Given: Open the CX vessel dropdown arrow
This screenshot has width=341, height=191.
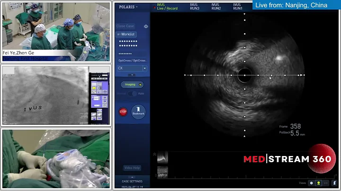Looking at the screenshot, I should [145, 68].
